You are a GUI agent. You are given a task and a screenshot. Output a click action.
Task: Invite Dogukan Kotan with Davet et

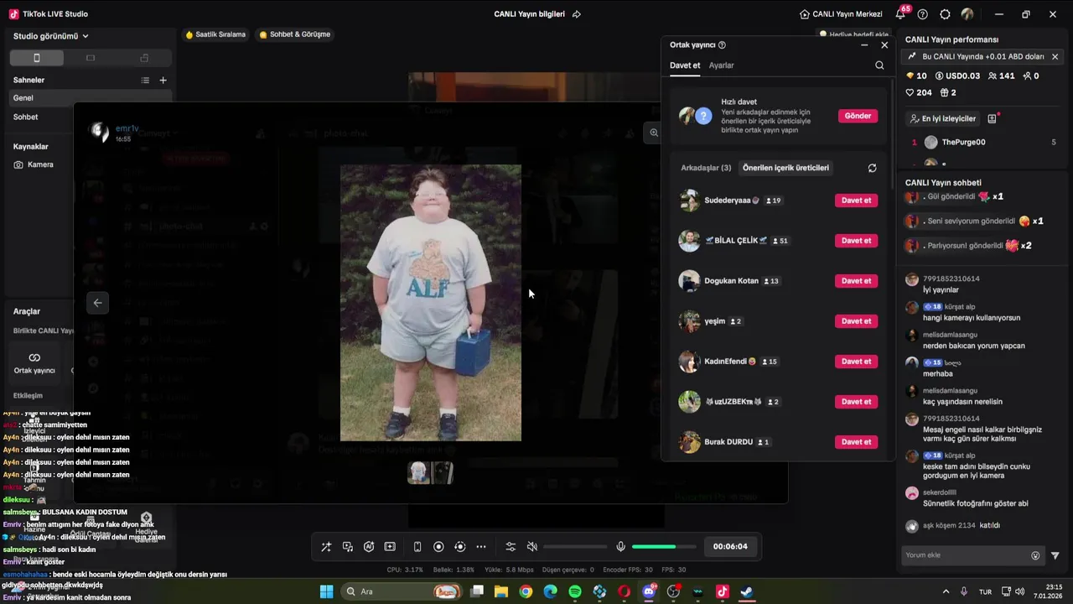tap(856, 281)
